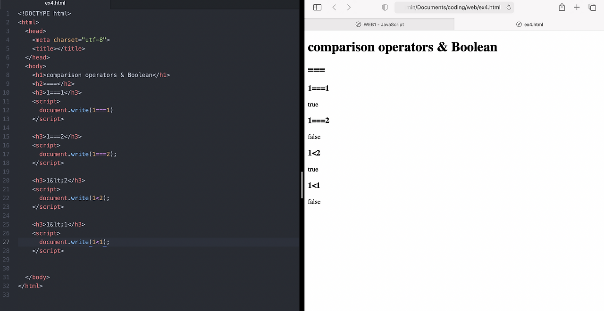Click the h1 line in the code
The height and width of the screenshot is (311, 604).
[x=101, y=75]
